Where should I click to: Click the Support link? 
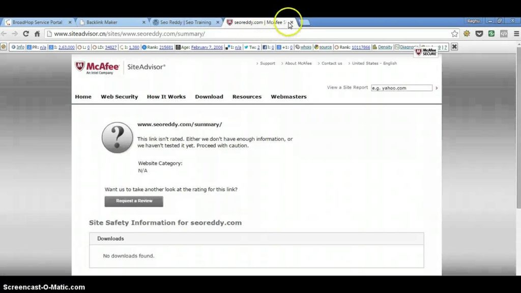pyautogui.click(x=268, y=63)
